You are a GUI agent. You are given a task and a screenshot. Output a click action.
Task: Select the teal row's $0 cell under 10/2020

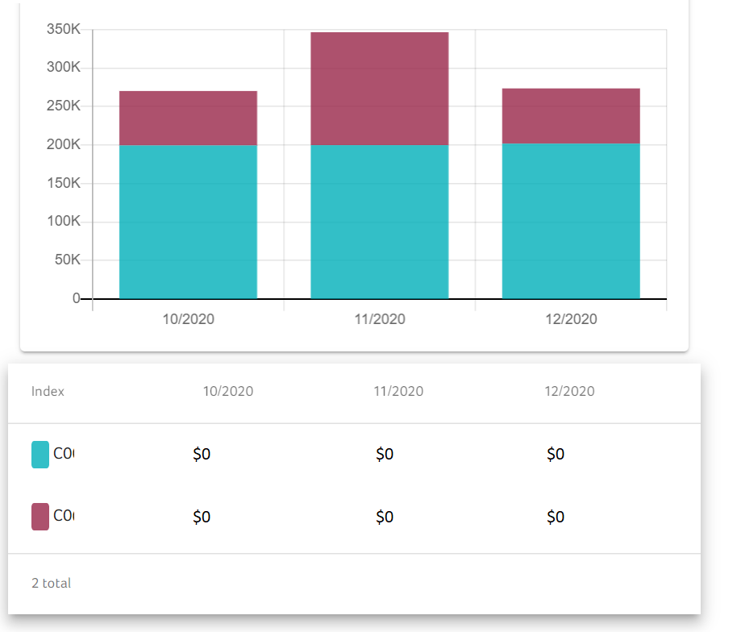coord(202,455)
